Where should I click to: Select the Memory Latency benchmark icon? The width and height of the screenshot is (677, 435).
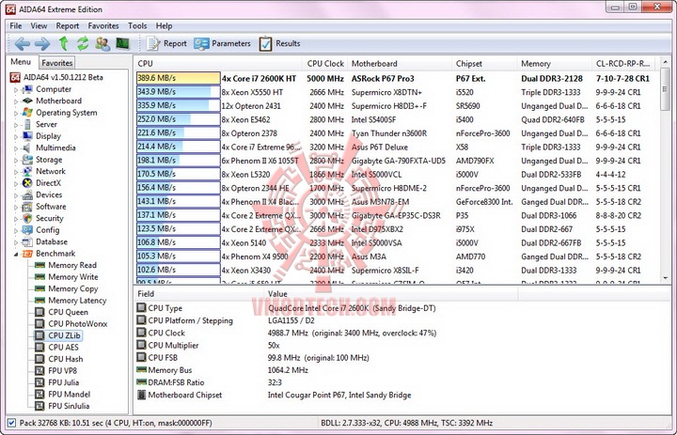[x=39, y=301]
